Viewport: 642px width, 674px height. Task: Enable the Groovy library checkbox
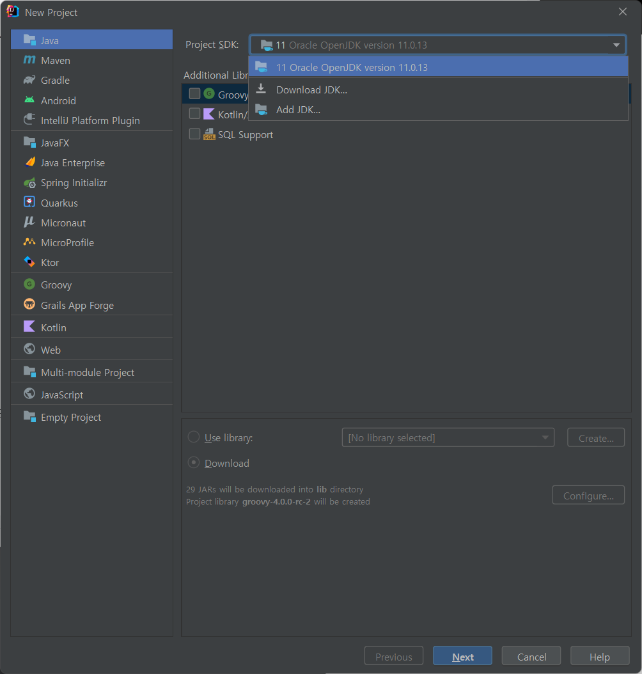click(194, 94)
